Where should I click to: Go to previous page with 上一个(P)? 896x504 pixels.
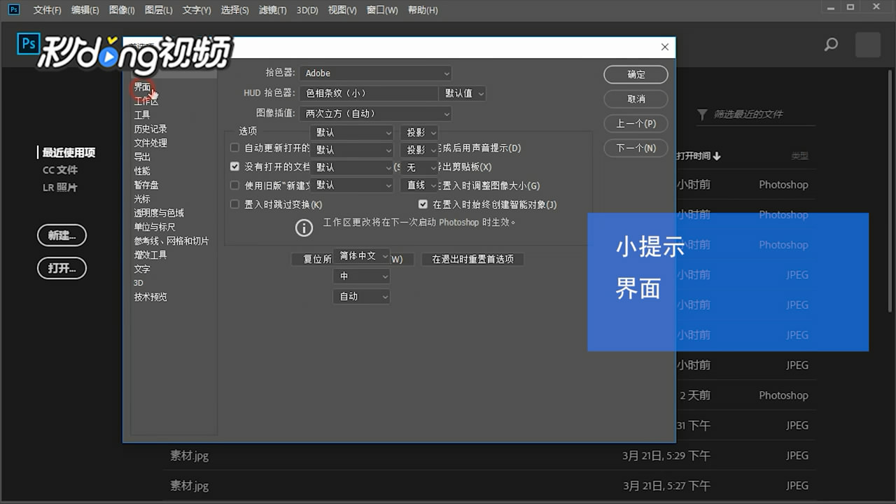[x=636, y=124]
